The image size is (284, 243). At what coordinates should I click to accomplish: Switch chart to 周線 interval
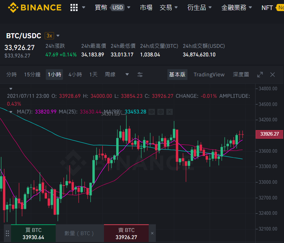tap(110, 75)
